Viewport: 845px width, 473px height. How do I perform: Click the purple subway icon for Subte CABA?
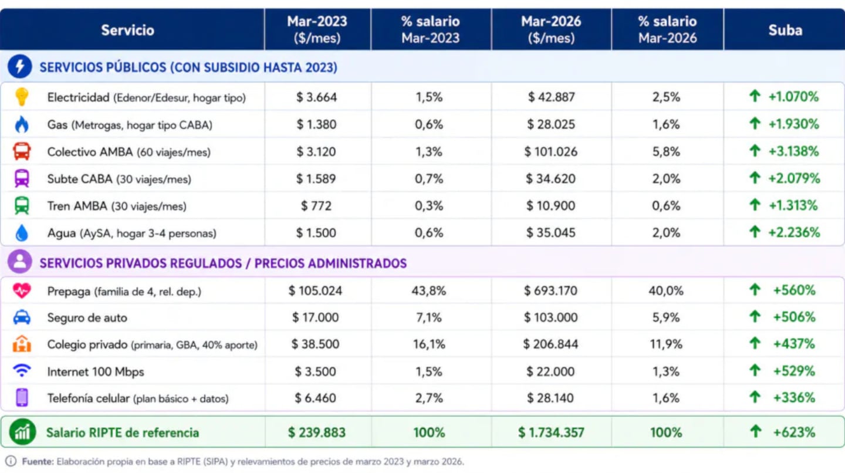coord(22,178)
